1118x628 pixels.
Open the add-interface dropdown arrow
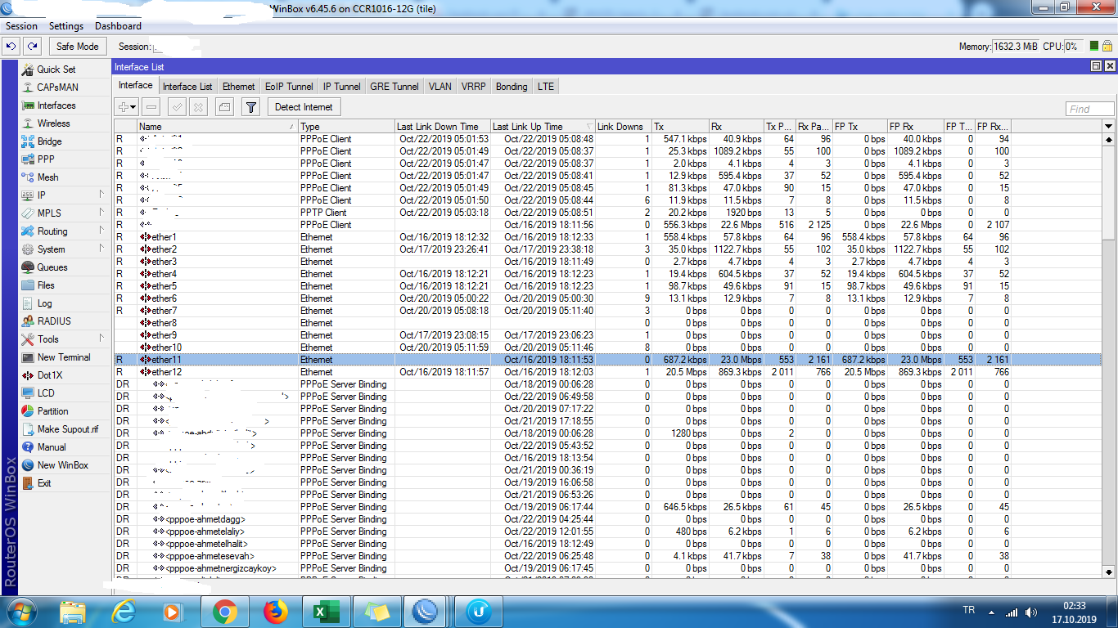133,106
